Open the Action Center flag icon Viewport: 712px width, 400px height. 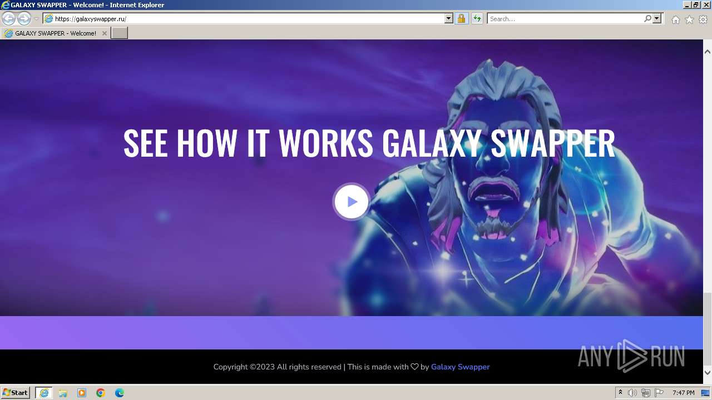tap(659, 393)
